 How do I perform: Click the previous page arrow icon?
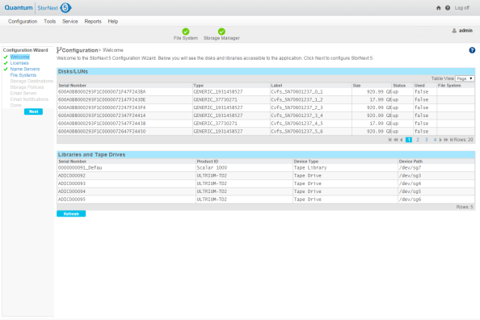(402, 140)
